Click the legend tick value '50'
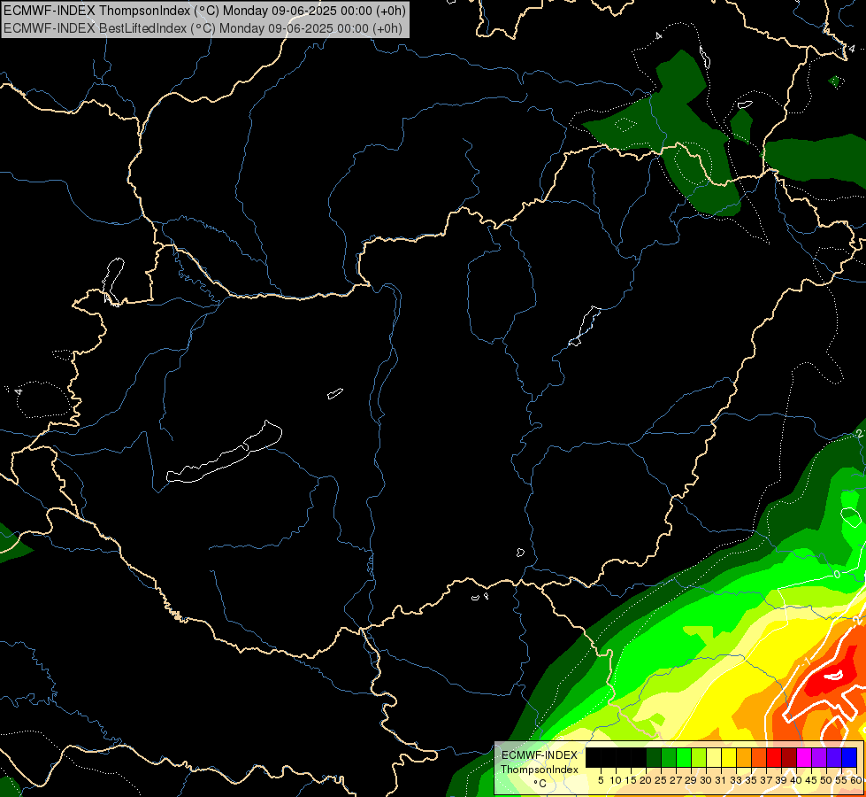Image resolution: width=866 pixels, height=797 pixels. [x=825, y=780]
